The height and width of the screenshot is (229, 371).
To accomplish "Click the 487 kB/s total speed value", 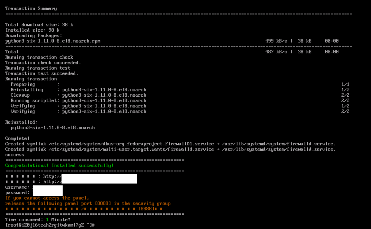I will pos(276,52).
